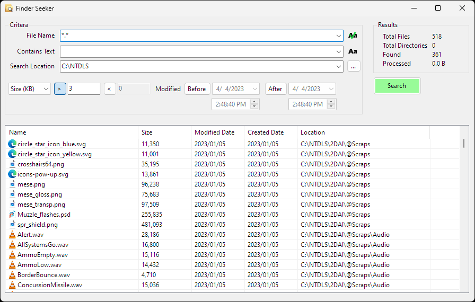Expand the Search Location dropdown arrow

click(x=339, y=67)
